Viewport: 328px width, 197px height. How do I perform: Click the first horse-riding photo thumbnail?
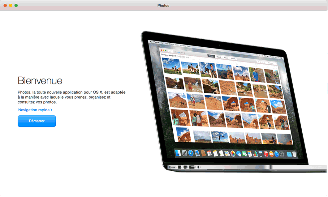pyautogui.click(x=172, y=66)
